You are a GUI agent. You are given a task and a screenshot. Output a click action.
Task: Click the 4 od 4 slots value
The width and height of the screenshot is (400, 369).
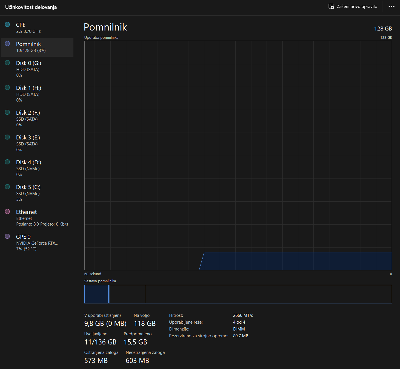[x=239, y=322]
